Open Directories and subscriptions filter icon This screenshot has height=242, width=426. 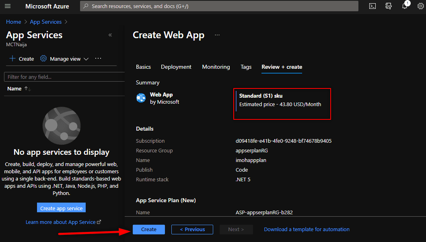pyautogui.click(x=389, y=6)
